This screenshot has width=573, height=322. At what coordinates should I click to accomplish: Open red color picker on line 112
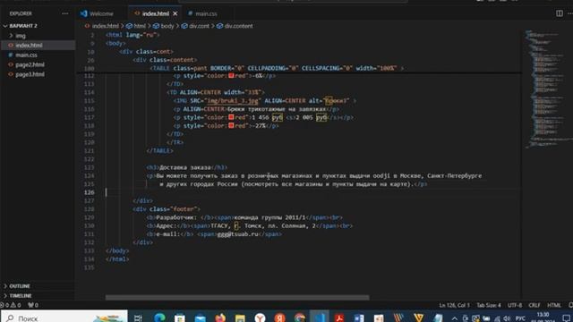[x=231, y=75]
